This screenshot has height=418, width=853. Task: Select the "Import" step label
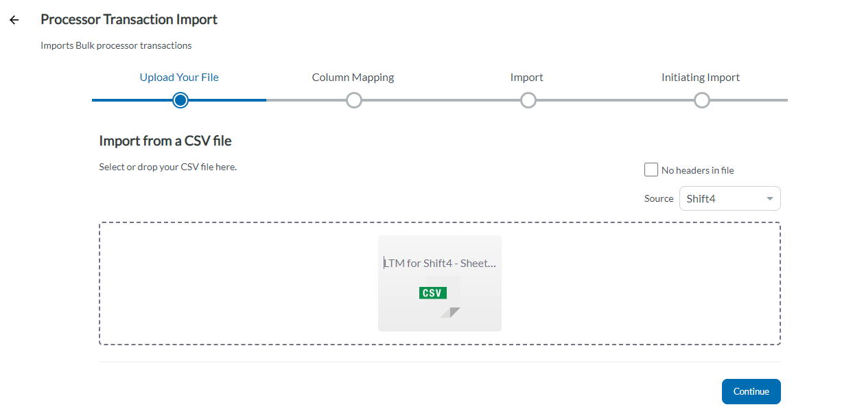click(526, 78)
